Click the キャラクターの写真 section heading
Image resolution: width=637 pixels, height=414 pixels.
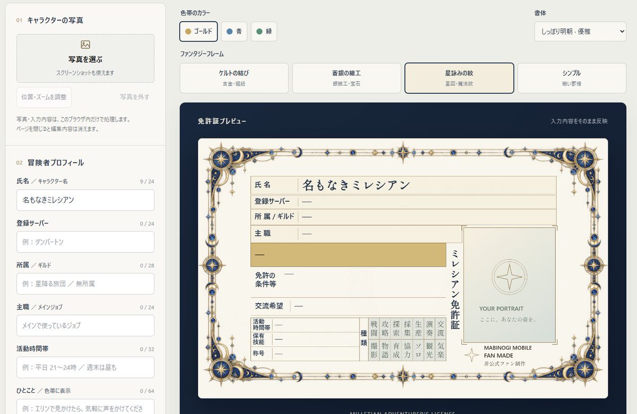click(x=55, y=20)
